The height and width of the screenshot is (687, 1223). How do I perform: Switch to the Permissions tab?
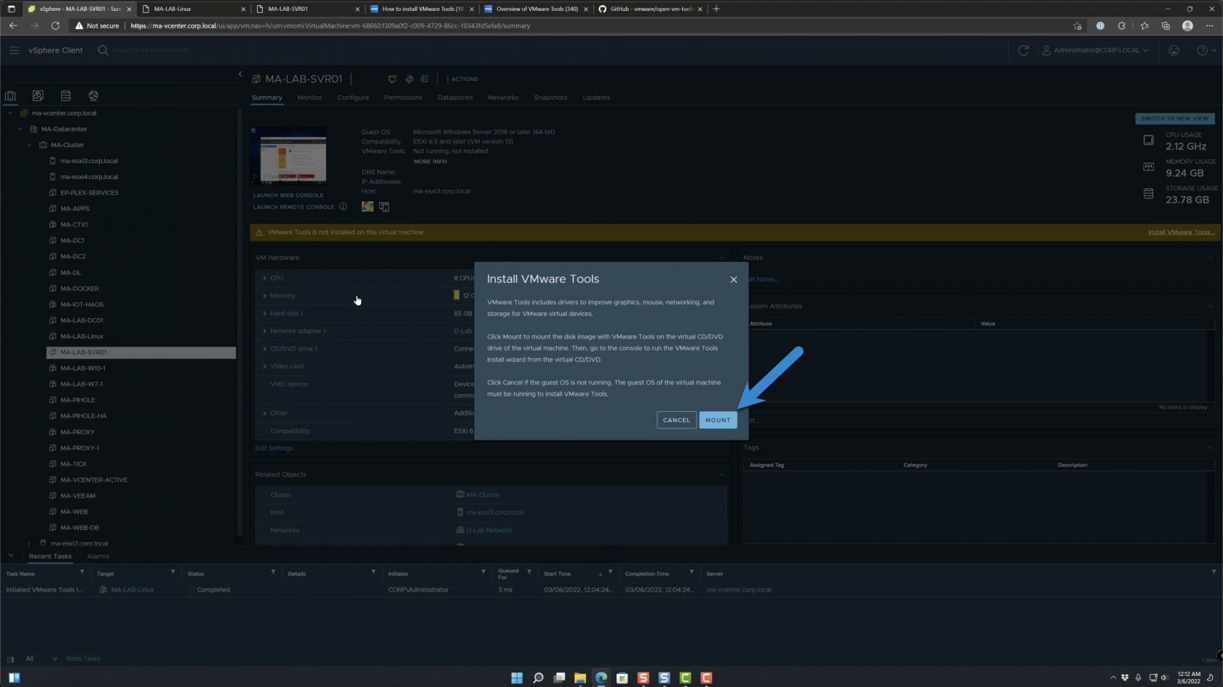pos(403,98)
